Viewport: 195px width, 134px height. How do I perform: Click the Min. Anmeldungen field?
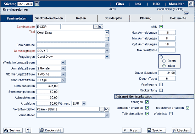click(x=167, y=38)
